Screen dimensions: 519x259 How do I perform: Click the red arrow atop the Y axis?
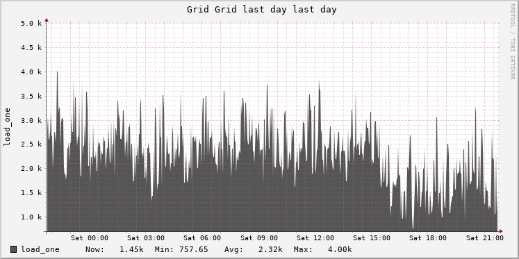pos(47,20)
